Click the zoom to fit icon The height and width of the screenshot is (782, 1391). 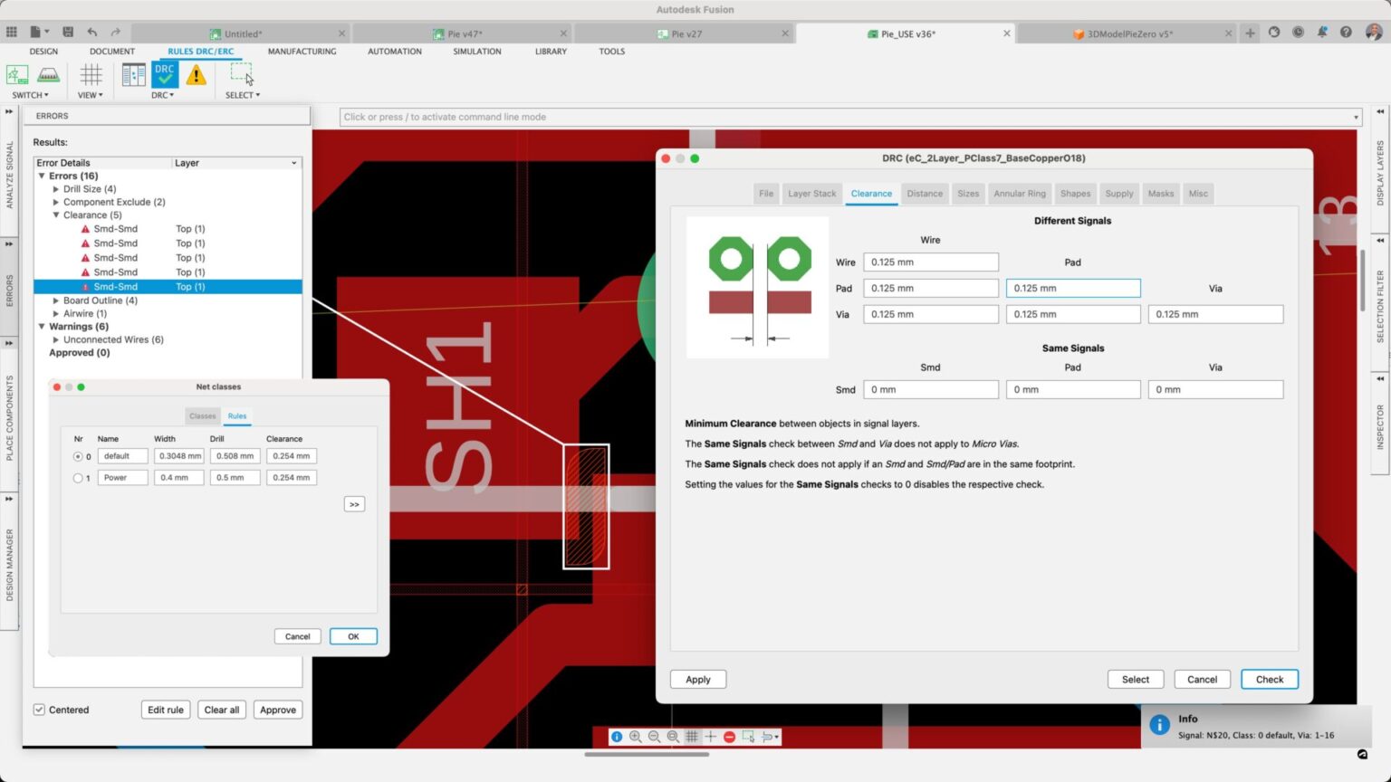674,737
